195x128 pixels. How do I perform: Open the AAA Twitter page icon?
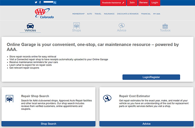[36, 2]
